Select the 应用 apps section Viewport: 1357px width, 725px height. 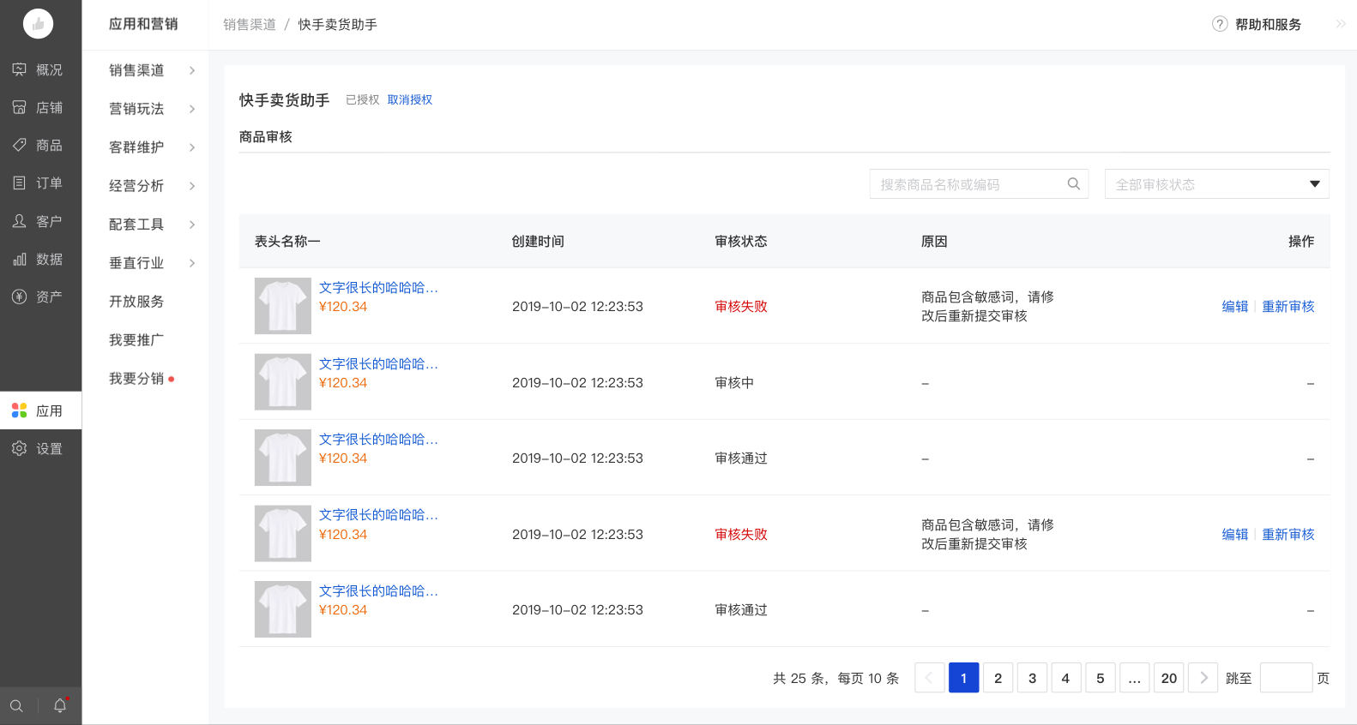pos(40,410)
